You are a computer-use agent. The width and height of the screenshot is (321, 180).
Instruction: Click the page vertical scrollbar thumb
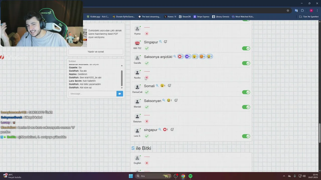pos(319,133)
